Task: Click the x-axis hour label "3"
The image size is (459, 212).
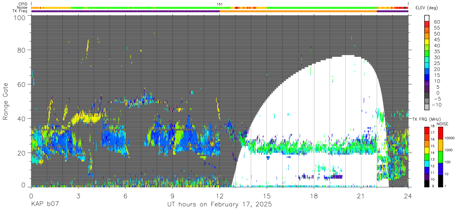Action: (x=78, y=195)
